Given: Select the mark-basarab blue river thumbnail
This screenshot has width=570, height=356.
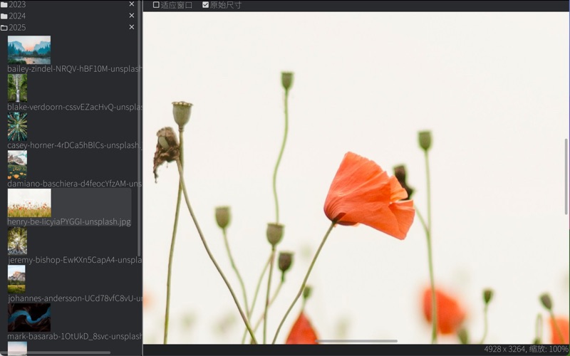Looking at the screenshot, I should click(28, 318).
